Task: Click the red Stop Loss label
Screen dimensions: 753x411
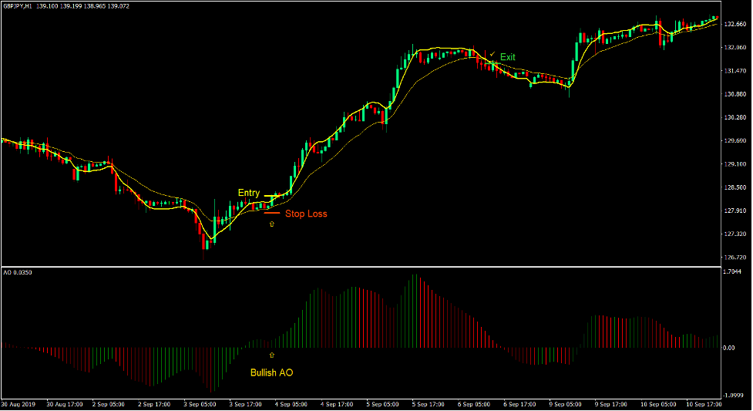Action: tap(306, 214)
